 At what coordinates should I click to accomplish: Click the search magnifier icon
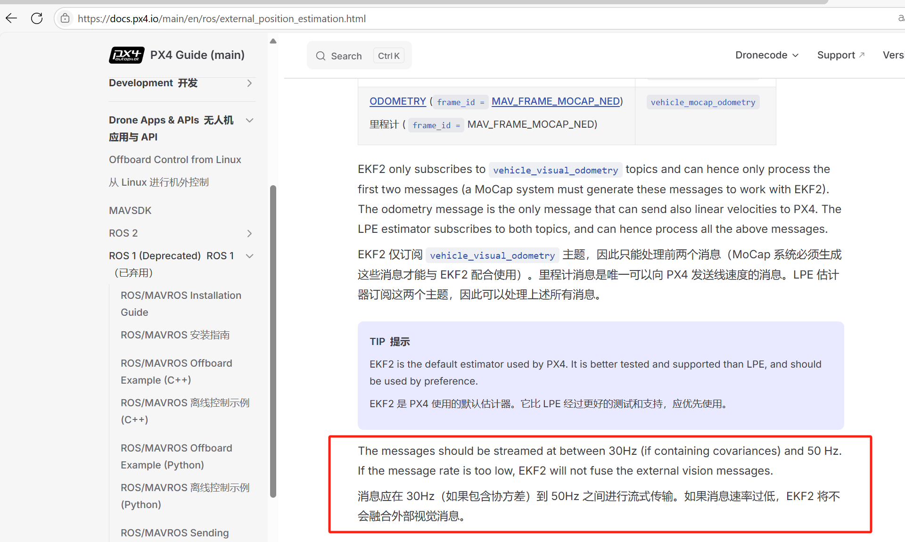[x=321, y=56]
